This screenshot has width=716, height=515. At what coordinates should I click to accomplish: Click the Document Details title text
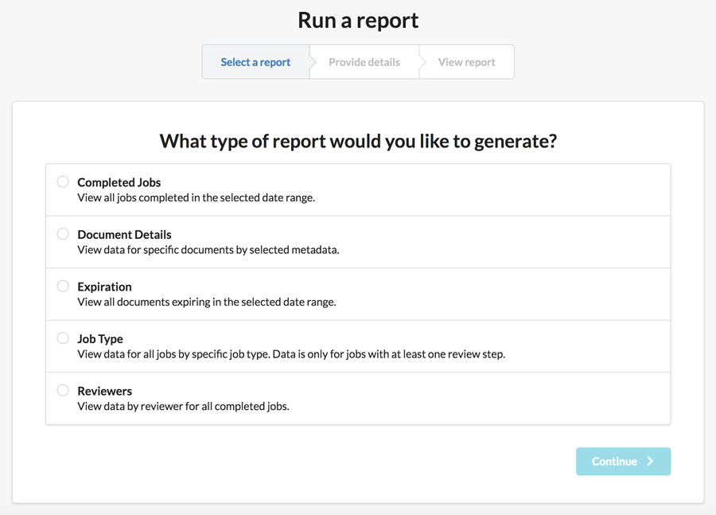click(125, 235)
